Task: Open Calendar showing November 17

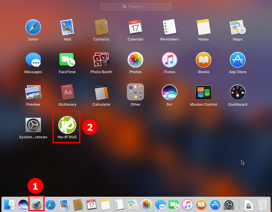Action: pyautogui.click(x=135, y=27)
